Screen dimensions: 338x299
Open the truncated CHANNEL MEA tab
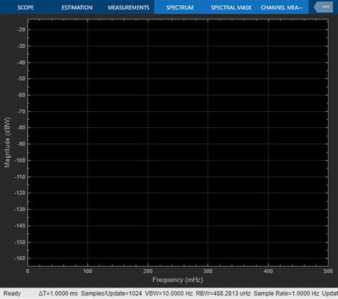pos(282,7)
